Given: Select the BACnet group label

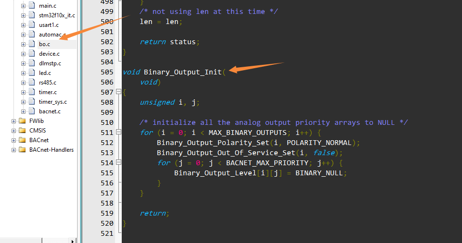Looking at the screenshot, I should [39, 140].
